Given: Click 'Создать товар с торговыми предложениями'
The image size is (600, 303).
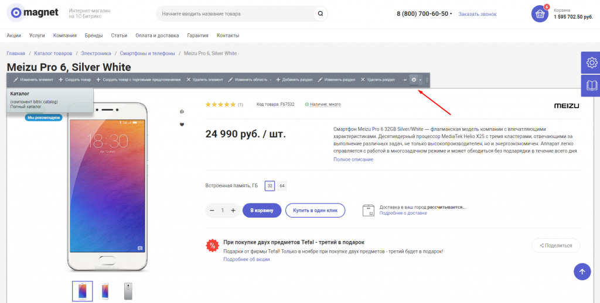Looking at the screenshot, I should coord(138,80).
